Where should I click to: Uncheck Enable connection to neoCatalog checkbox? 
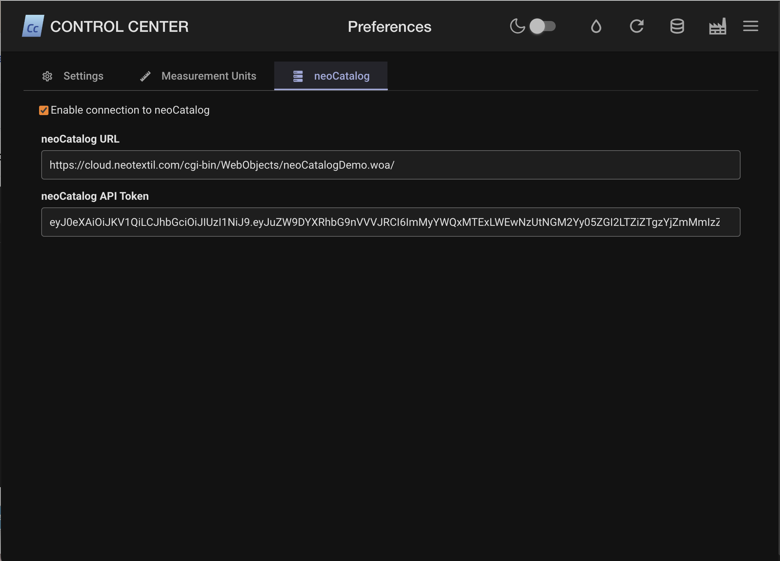[x=44, y=110]
